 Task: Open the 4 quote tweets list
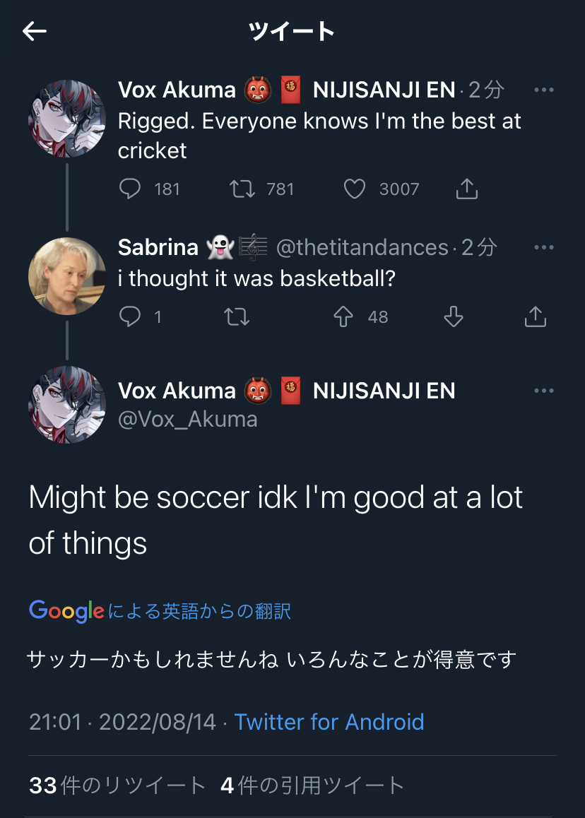(x=312, y=786)
